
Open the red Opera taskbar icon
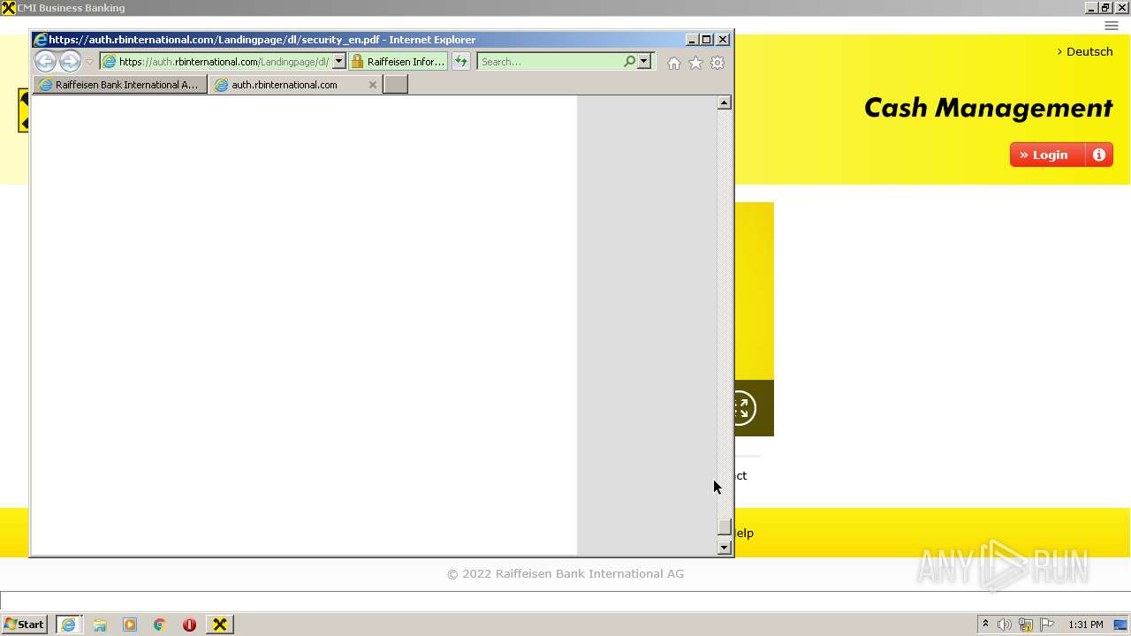[189, 625]
